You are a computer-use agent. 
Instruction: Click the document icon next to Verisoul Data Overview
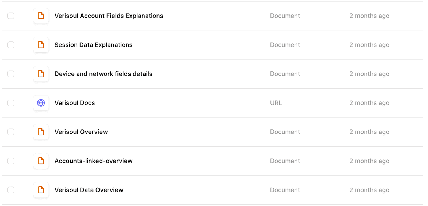pyautogui.click(x=41, y=190)
